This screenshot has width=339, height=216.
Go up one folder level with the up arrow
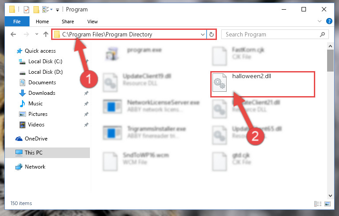(45, 34)
